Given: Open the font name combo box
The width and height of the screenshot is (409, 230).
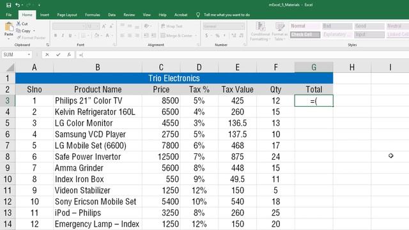Looking at the screenshot, I should [69, 26].
